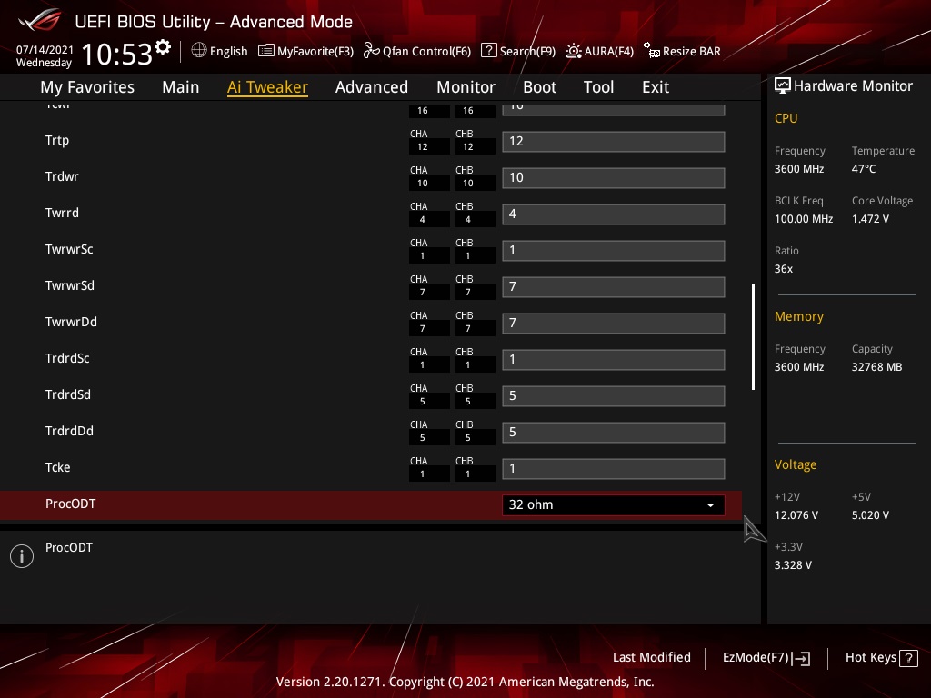Click the Resize BAR icon
Viewport: 931px width, 698px height.
(651, 51)
